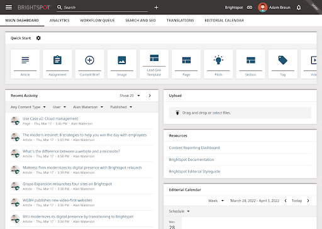Switch to Editorial Calendar tab
322x229 pixels.
[x=225, y=21]
